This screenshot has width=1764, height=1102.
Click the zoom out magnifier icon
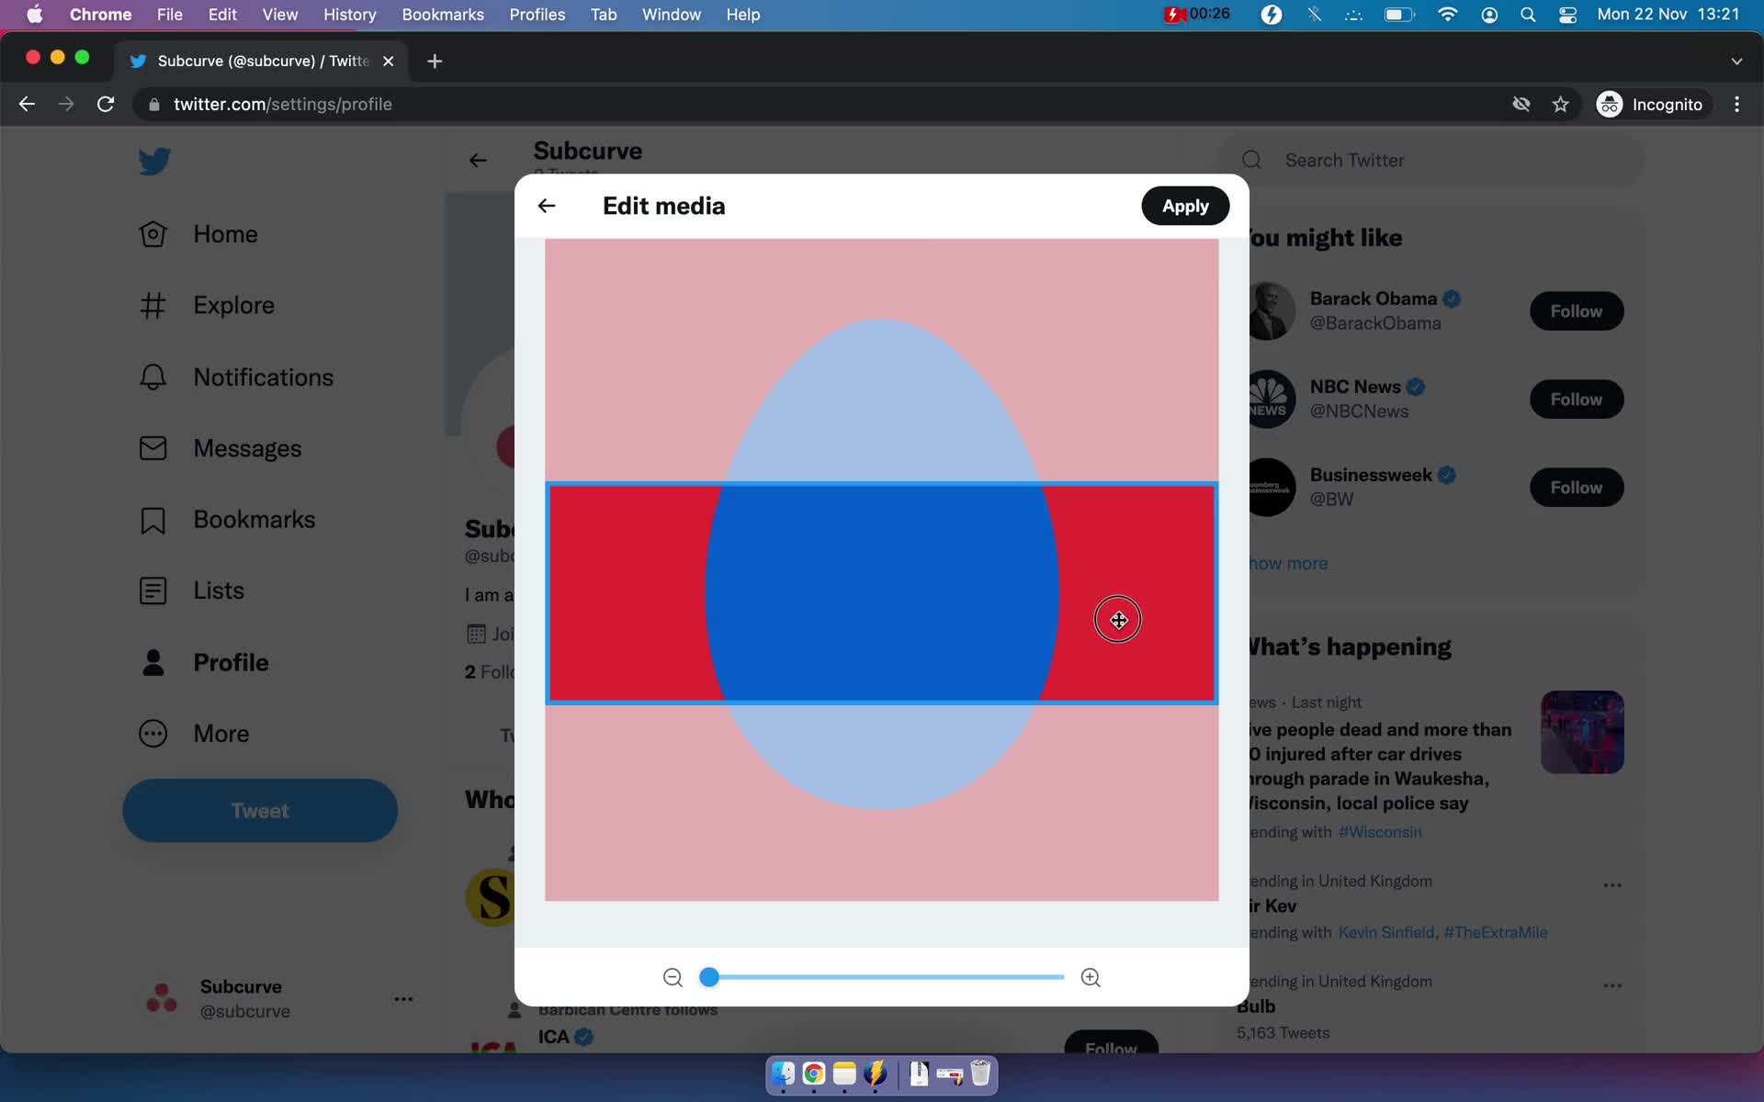coord(673,977)
